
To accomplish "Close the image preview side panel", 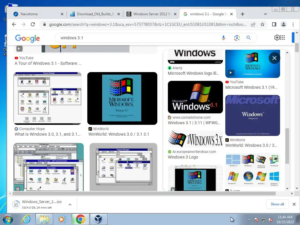I will point(274,58).
